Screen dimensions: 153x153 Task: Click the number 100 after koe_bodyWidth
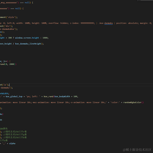point(75,97)
